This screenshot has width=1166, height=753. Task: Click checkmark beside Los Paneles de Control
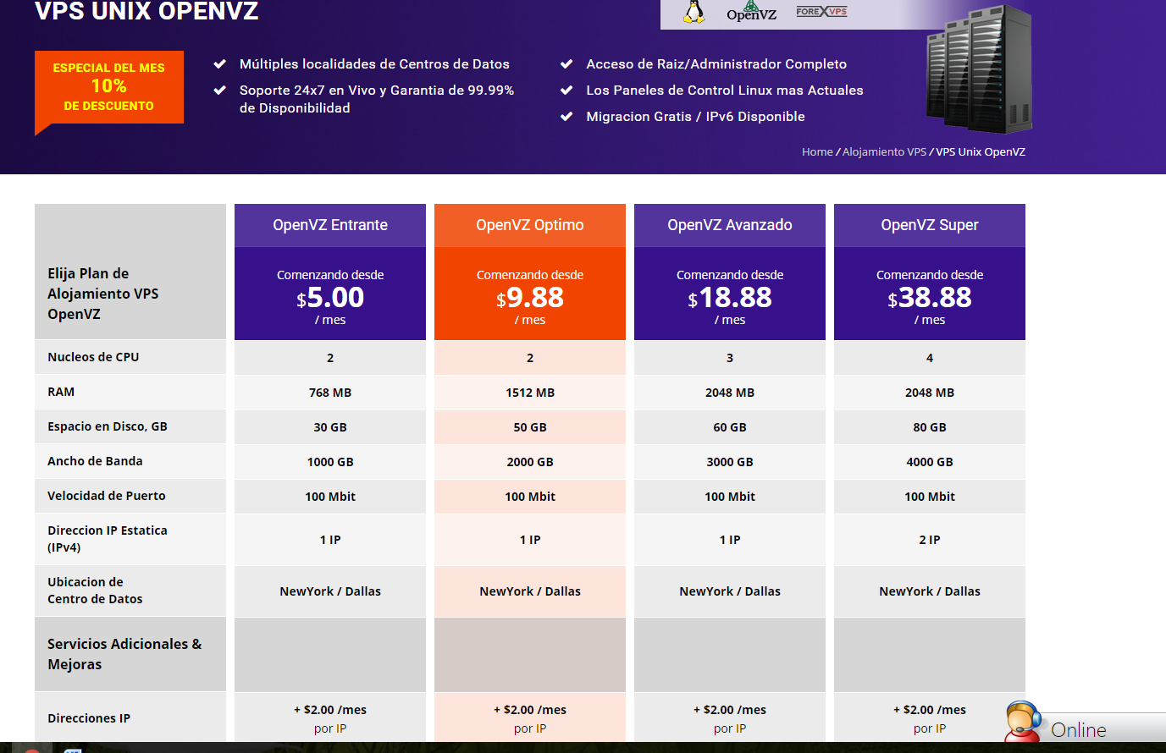[566, 91]
